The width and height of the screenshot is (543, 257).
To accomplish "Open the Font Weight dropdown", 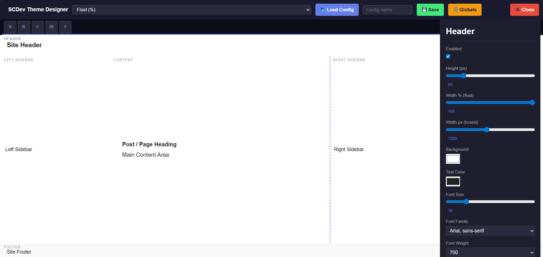I will pos(490,252).
